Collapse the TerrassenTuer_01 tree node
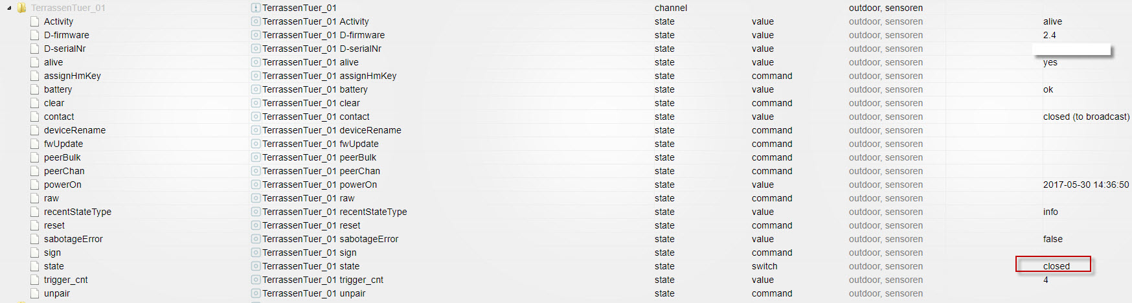The width and height of the screenshot is (1132, 303). coord(9,8)
